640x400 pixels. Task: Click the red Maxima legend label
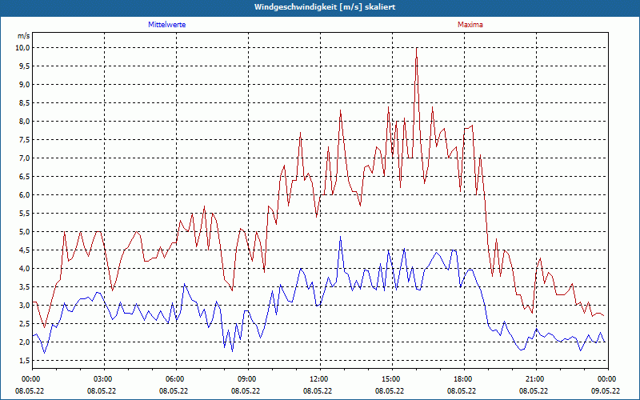[470, 25]
